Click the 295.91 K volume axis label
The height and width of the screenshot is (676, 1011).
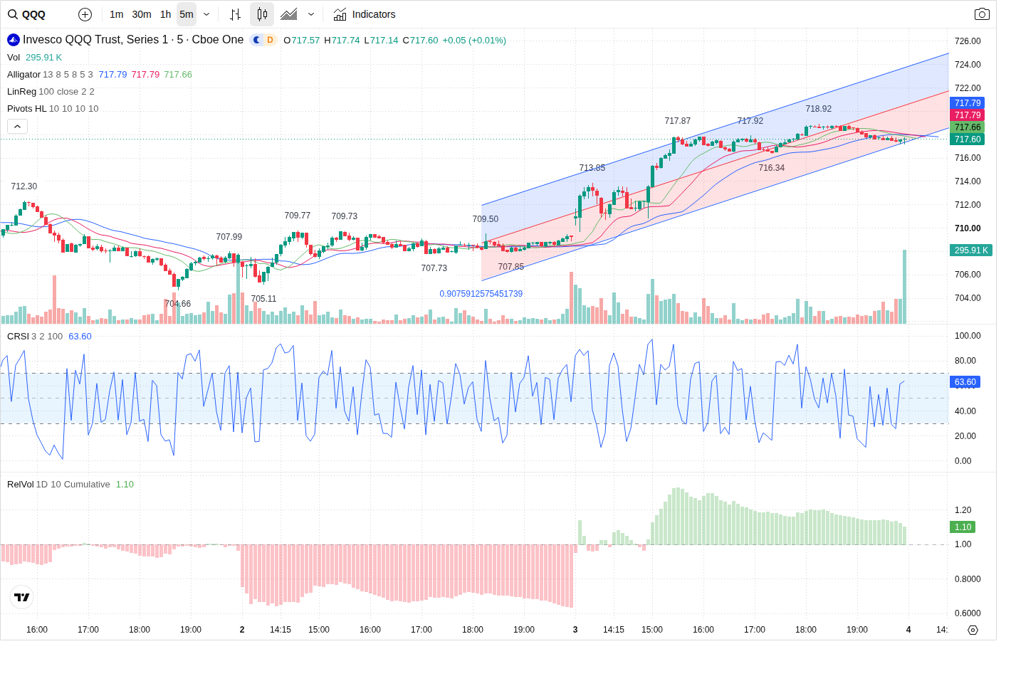[971, 250]
